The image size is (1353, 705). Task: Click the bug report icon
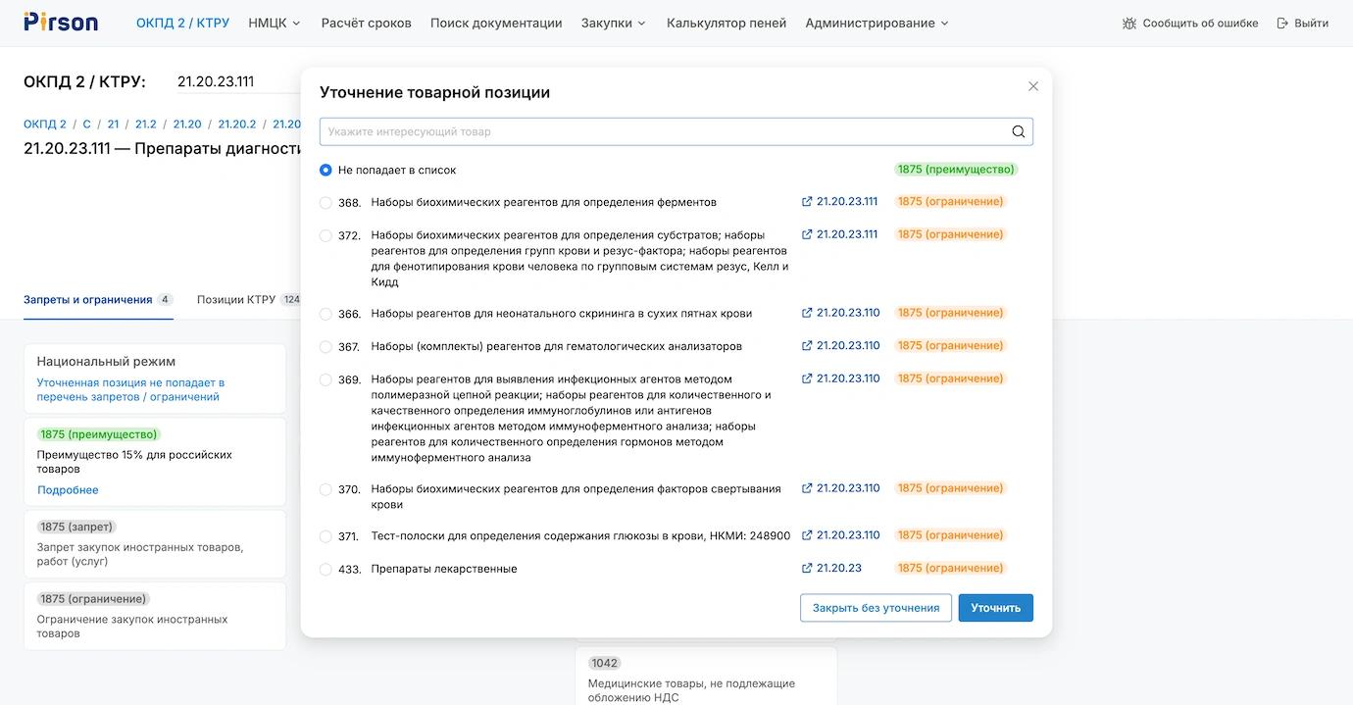coord(1129,24)
